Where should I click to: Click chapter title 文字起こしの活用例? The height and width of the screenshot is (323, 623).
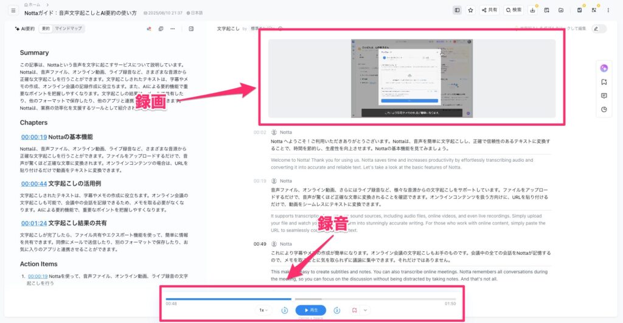[75, 184]
